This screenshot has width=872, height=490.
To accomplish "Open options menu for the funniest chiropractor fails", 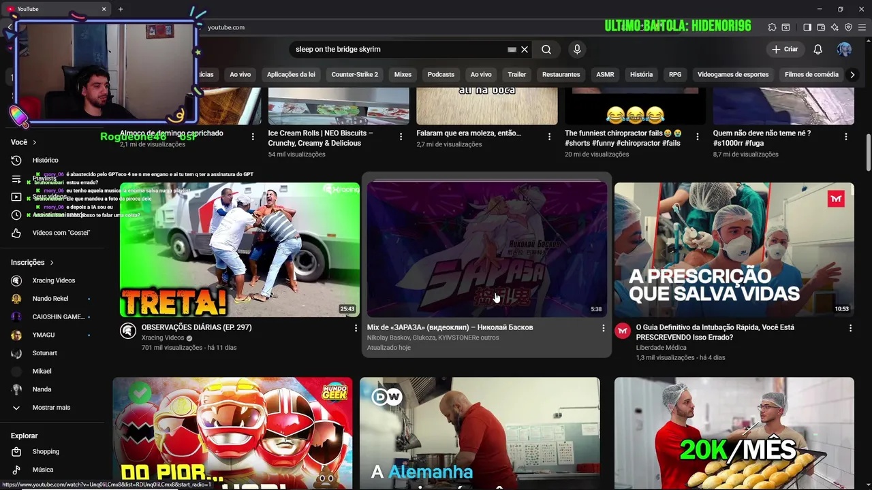I will (x=697, y=137).
